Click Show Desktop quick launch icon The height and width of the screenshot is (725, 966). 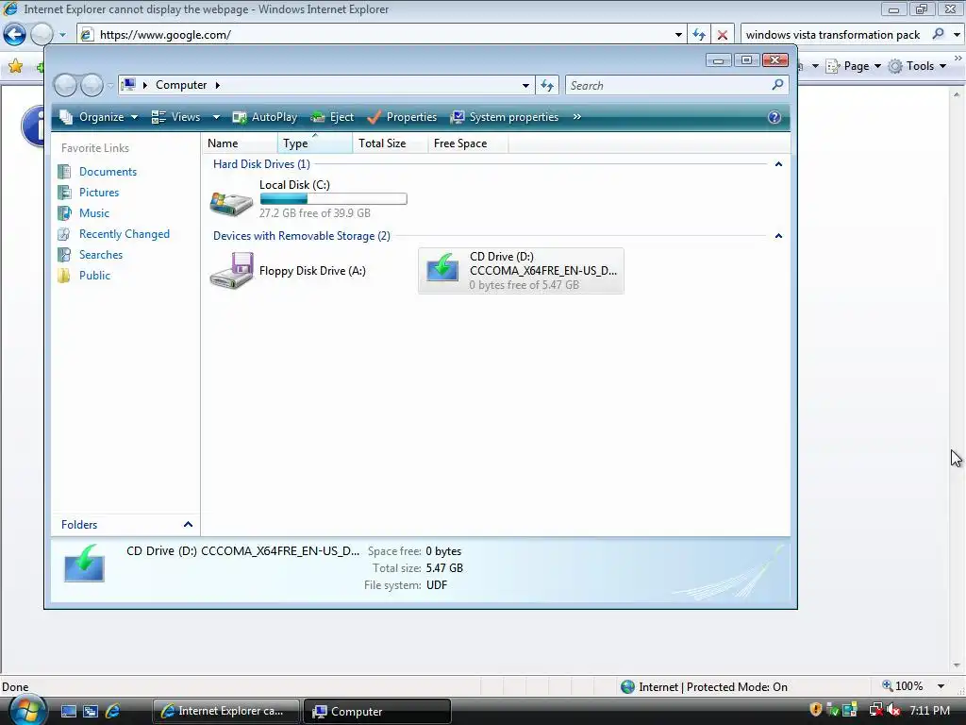68,711
